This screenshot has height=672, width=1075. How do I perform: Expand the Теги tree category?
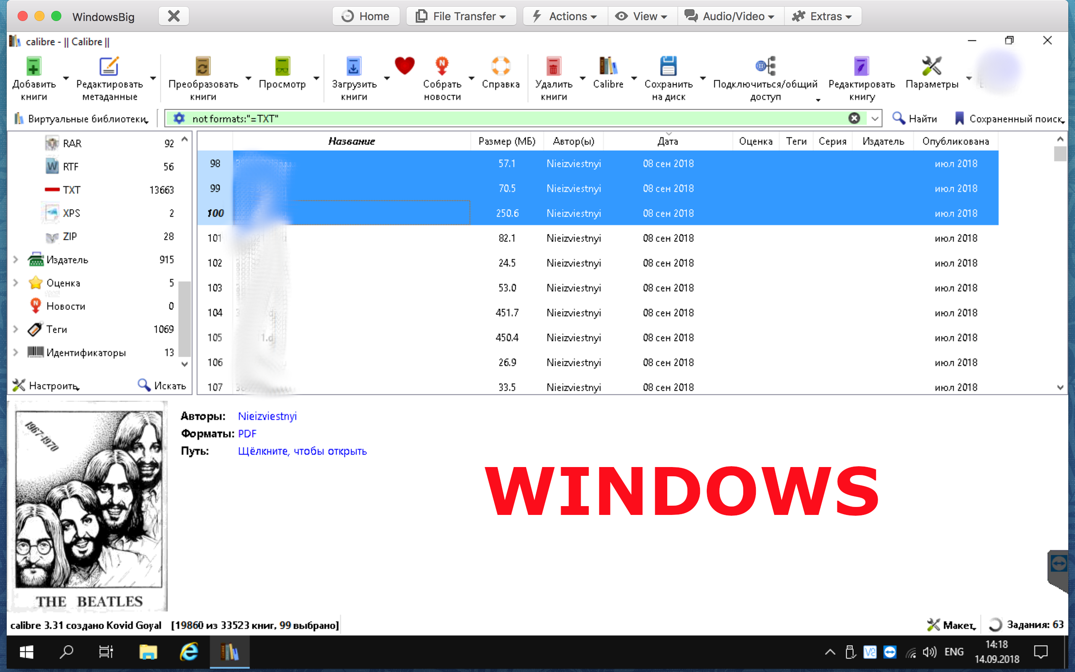pos(16,329)
